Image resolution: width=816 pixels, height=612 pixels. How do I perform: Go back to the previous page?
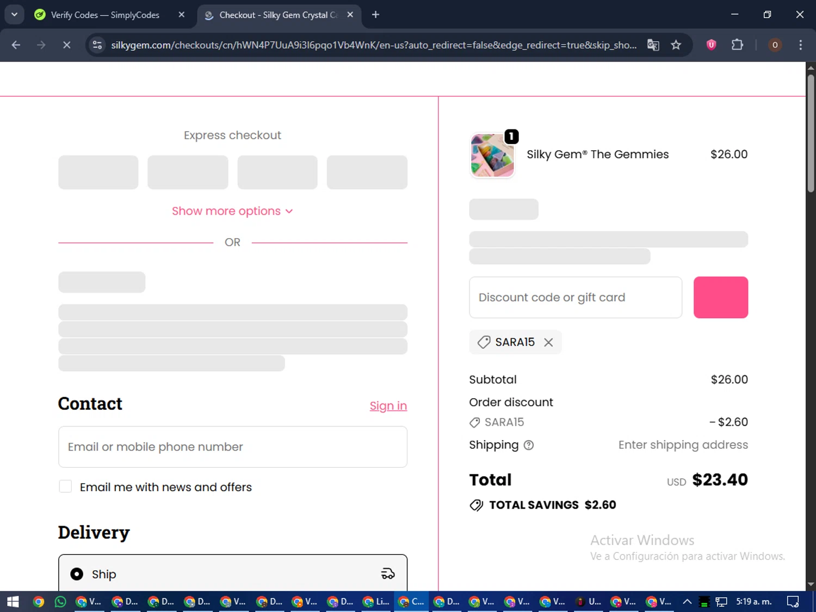(16, 45)
